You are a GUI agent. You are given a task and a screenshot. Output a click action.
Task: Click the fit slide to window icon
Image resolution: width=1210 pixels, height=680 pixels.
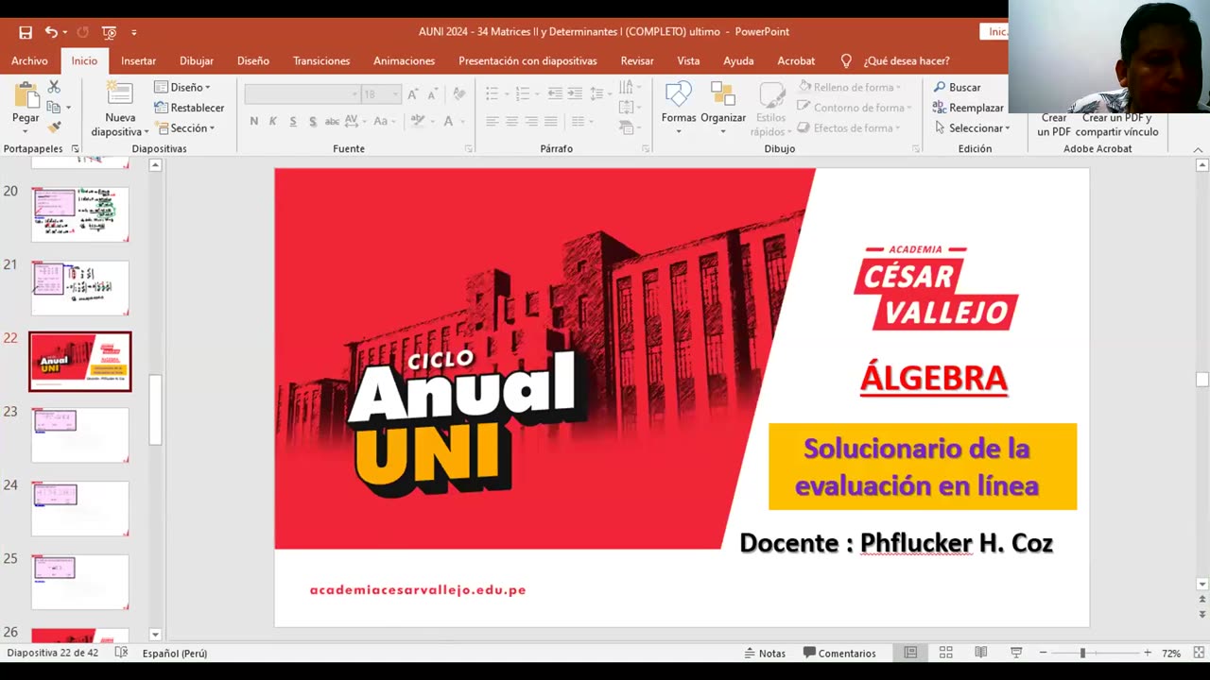[1198, 653]
